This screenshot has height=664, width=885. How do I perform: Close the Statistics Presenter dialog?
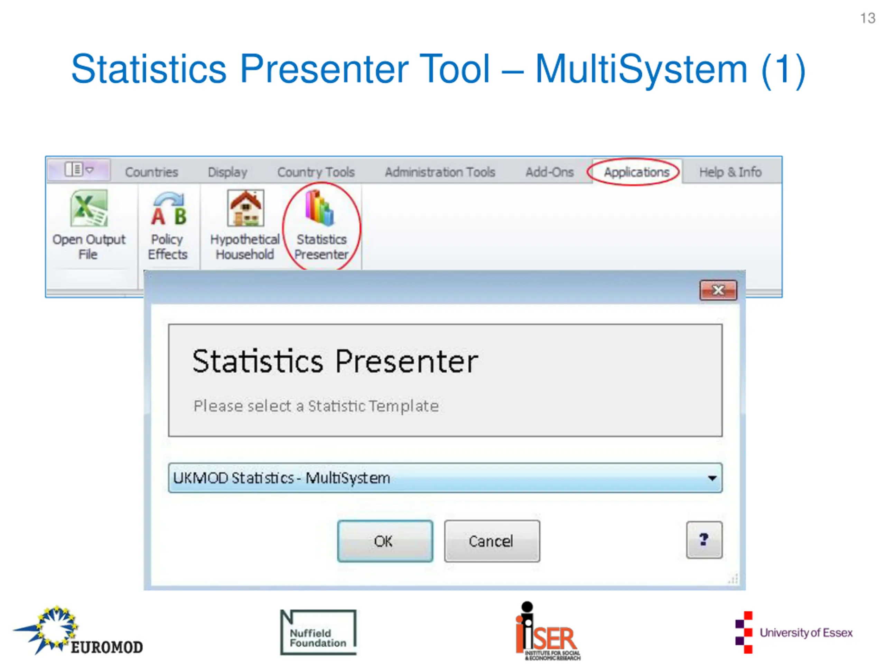pos(718,290)
